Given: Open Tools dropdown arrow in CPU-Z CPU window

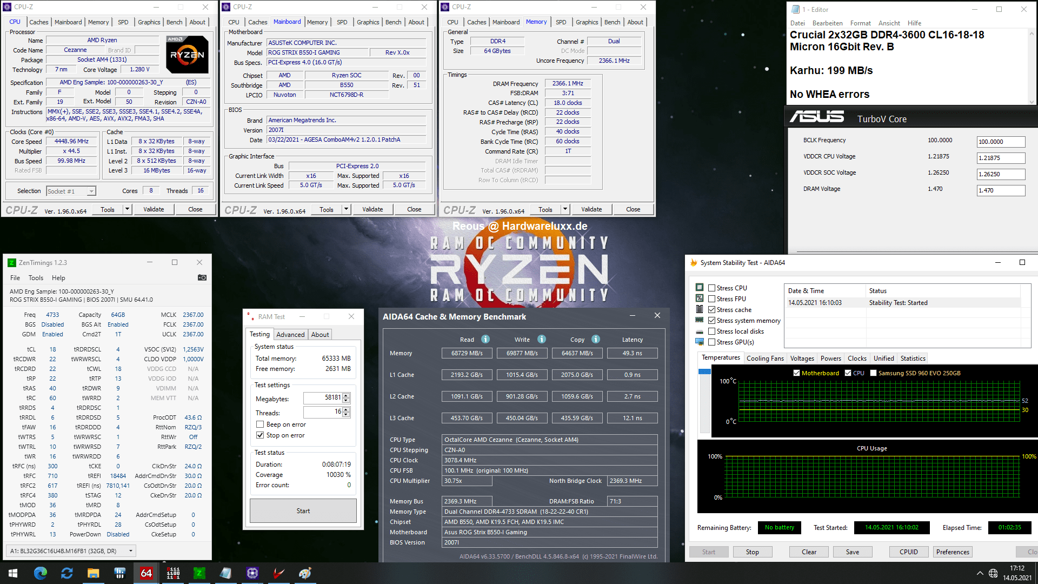Looking at the screenshot, I should click(128, 209).
